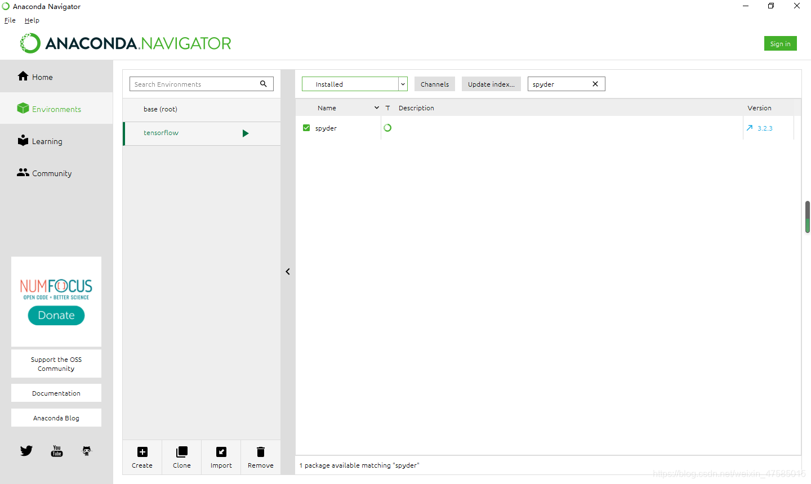The height and width of the screenshot is (484, 811).
Task: Click the vertical scrollbar handle
Action: pos(808,217)
